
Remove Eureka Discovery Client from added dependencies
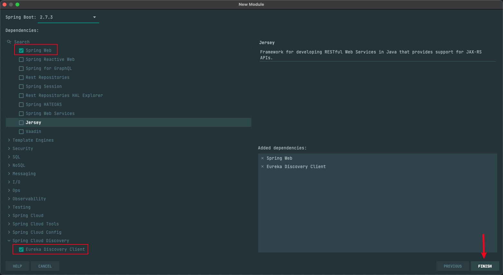[x=262, y=166]
